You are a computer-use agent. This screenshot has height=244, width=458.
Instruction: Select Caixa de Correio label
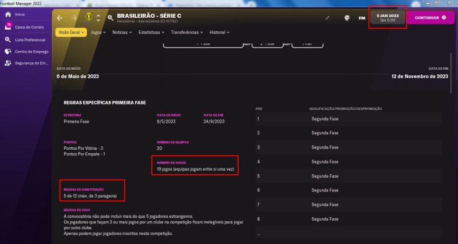point(30,27)
